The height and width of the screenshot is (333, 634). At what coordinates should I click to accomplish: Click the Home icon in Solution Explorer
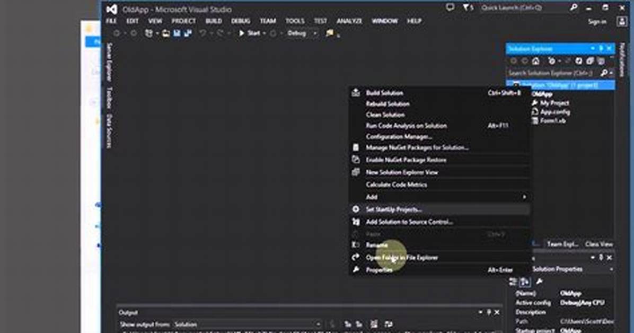tap(536, 61)
